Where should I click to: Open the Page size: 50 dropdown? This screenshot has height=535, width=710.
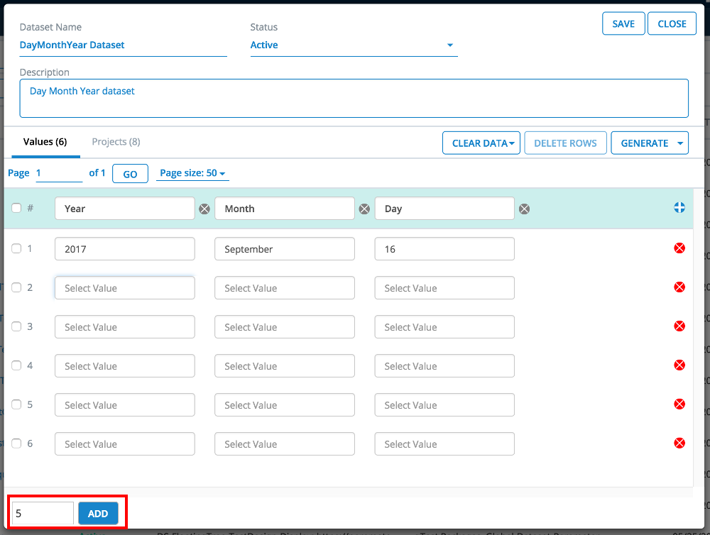(192, 173)
